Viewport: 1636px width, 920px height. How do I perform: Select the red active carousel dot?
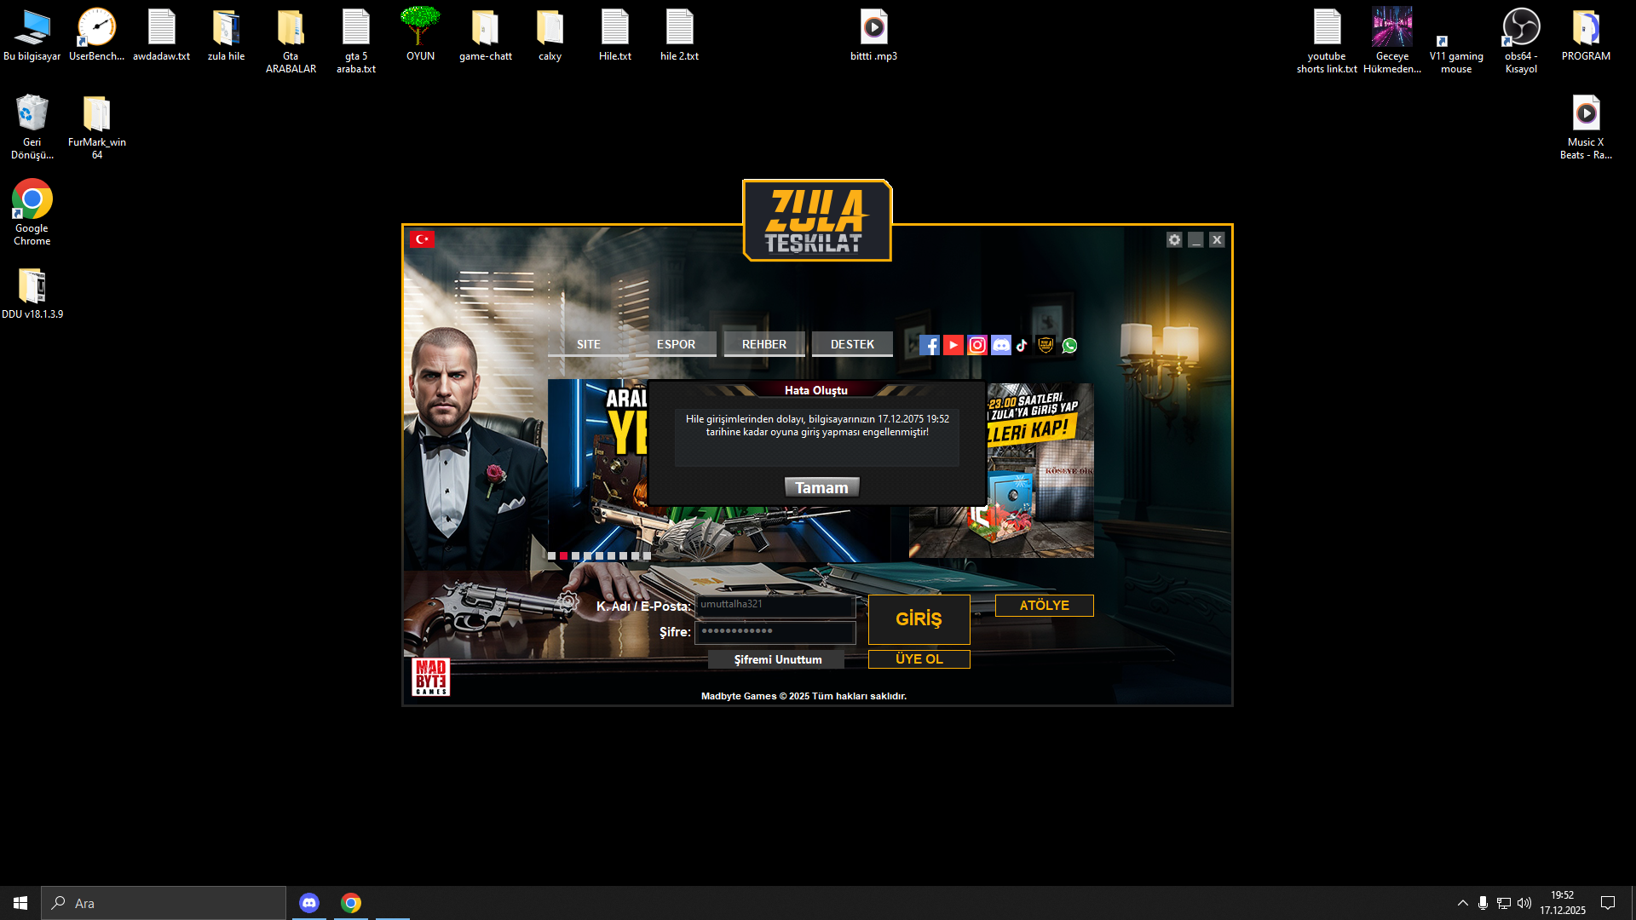(x=563, y=556)
